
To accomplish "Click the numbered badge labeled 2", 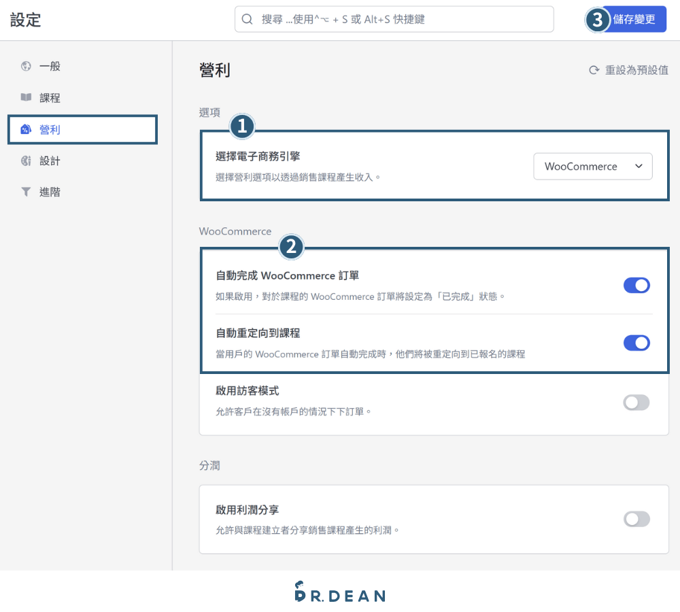I will 291,248.
